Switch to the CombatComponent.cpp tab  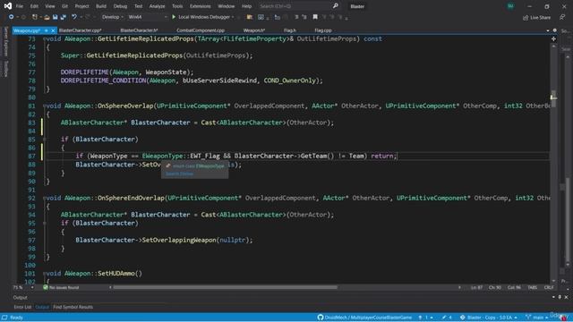click(201, 30)
